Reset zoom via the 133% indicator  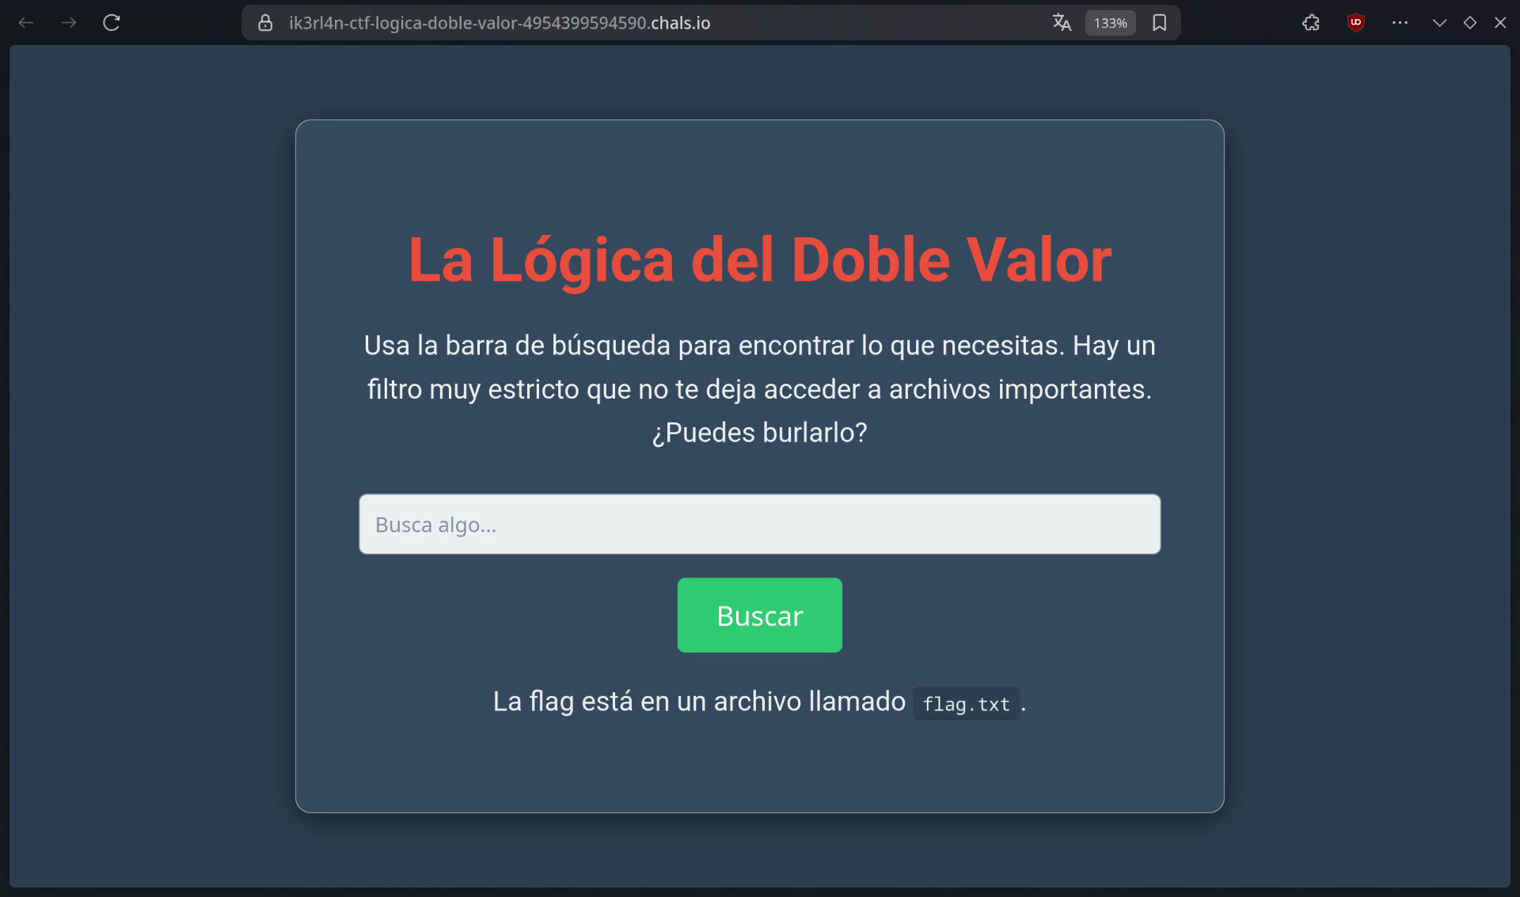[1110, 23]
